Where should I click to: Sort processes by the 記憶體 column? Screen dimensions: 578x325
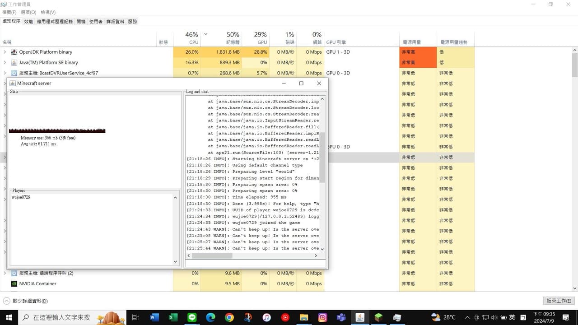pyautogui.click(x=221, y=38)
